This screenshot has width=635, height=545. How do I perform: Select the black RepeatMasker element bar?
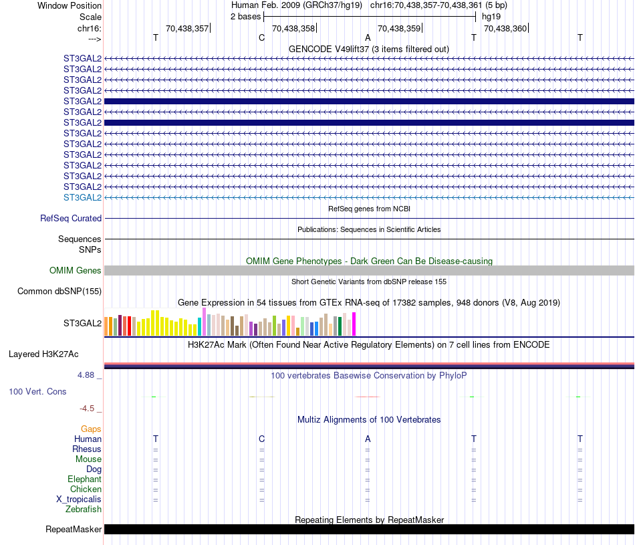369,529
